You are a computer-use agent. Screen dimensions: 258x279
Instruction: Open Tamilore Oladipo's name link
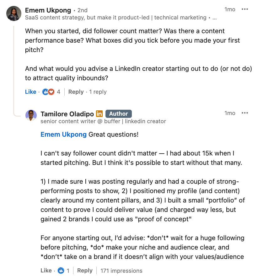tap(67, 114)
